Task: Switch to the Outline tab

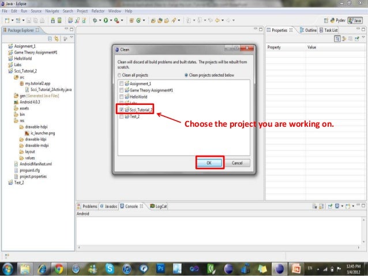Action: coord(308,30)
